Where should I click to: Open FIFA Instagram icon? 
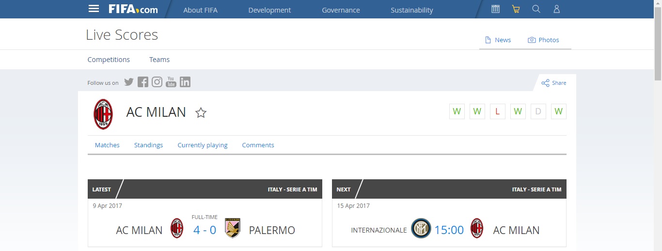pyautogui.click(x=157, y=82)
